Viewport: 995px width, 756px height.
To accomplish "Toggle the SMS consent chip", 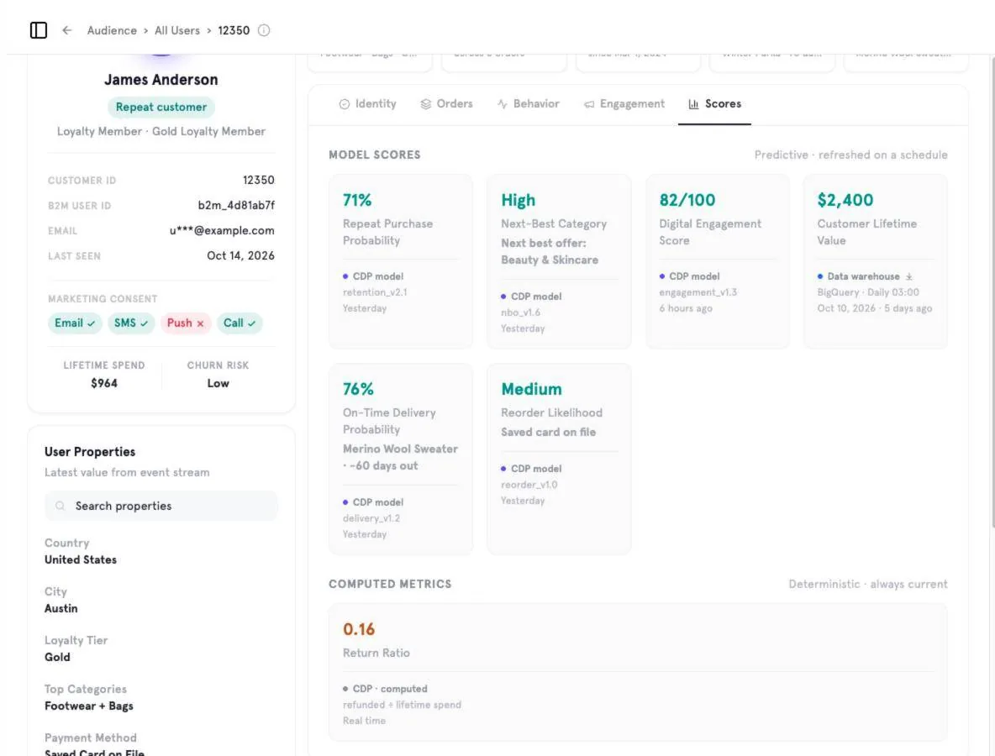I will click(x=131, y=323).
